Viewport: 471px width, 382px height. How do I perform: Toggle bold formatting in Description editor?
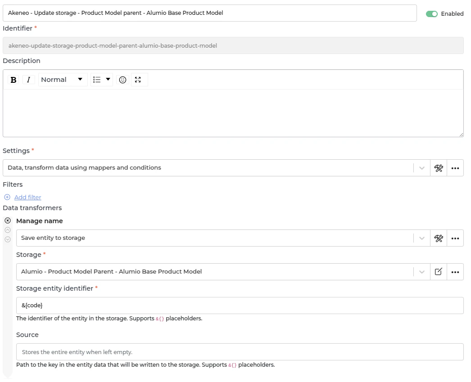(13, 80)
